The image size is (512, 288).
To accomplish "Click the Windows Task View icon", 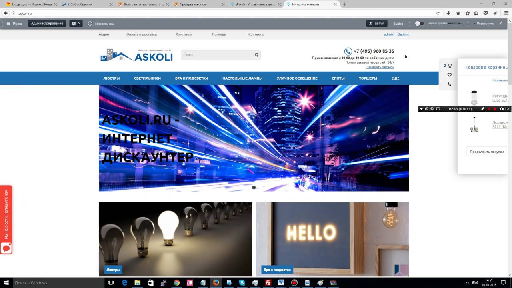I will tap(111, 283).
